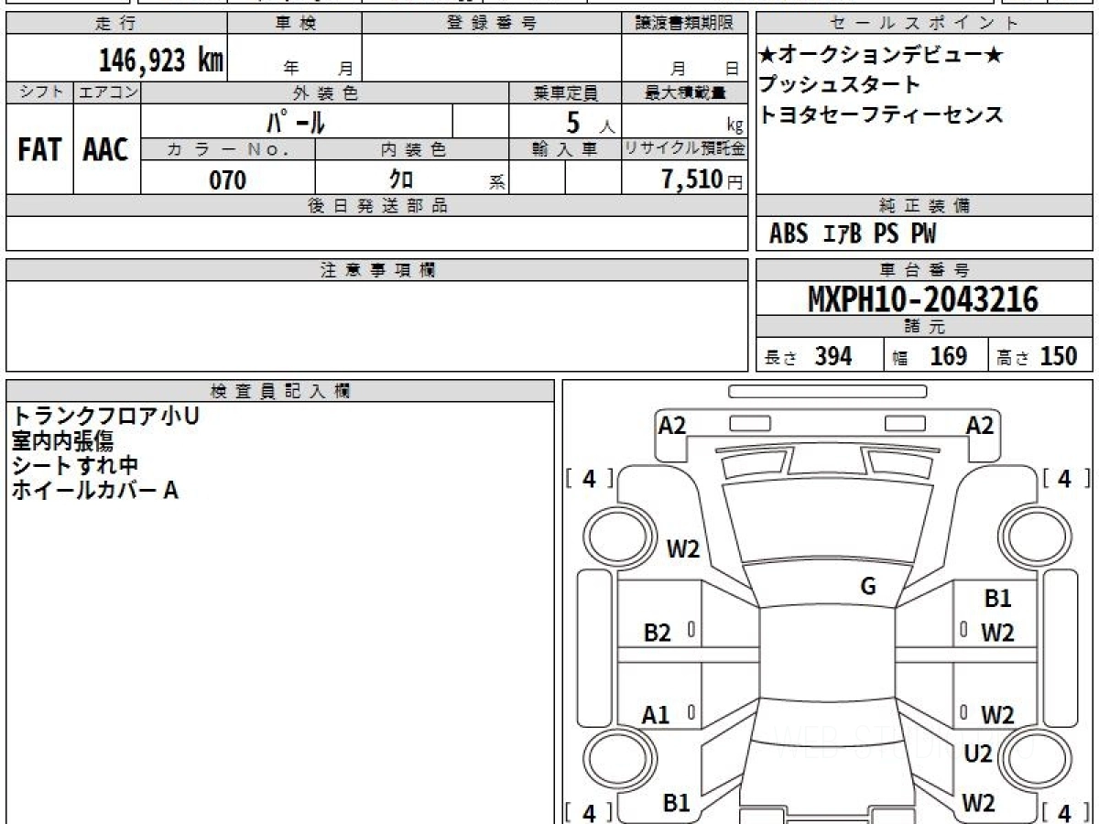The width and height of the screenshot is (1099, 824).
Task: Select the トヨタセーフティーセンス sales point
Action: tap(880, 115)
